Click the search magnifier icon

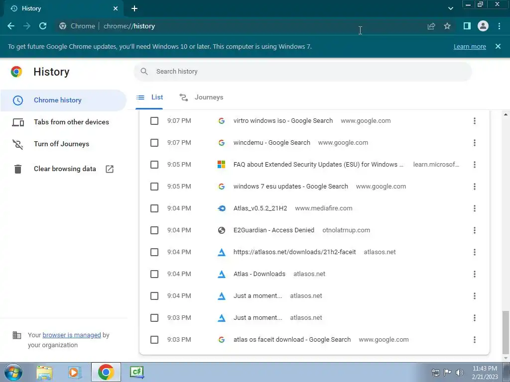coord(144,72)
